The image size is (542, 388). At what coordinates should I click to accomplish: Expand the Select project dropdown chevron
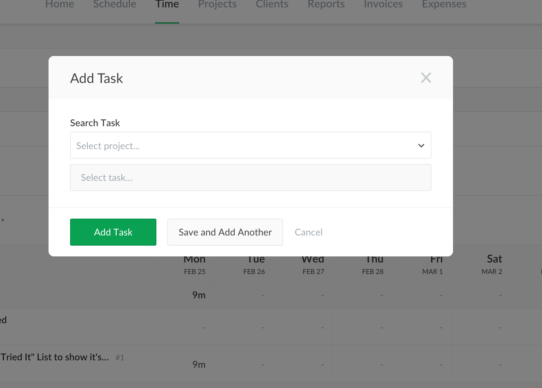421,145
